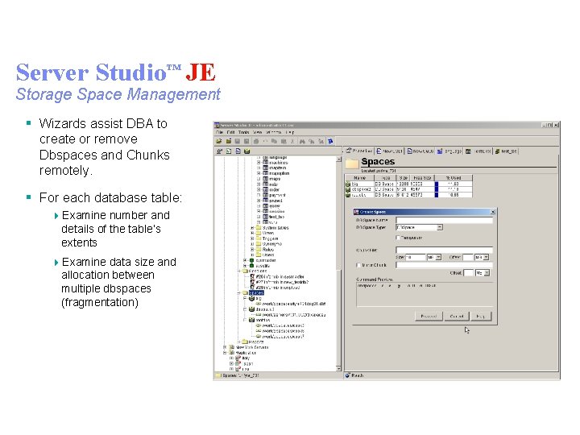Enable the Mirror Chunk checkbox

[x=358, y=265]
